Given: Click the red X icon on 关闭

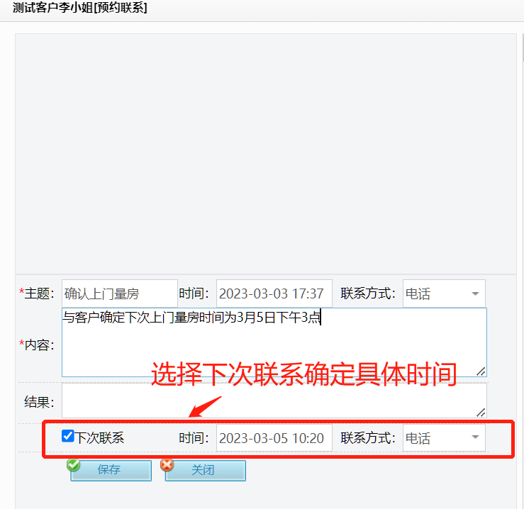Looking at the screenshot, I should click(x=167, y=464).
